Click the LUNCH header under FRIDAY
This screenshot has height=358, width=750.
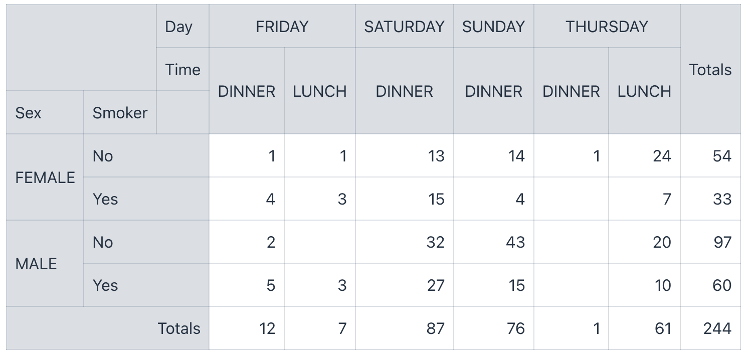[320, 91]
